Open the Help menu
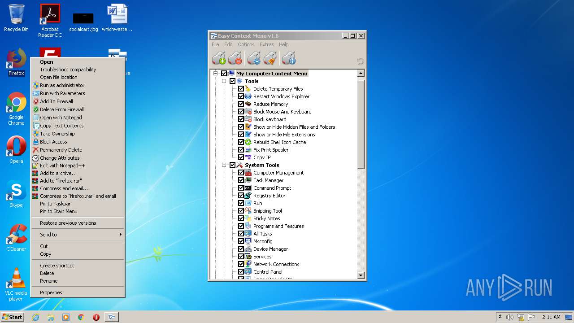Viewport: 574px width, 323px height. 283,44
